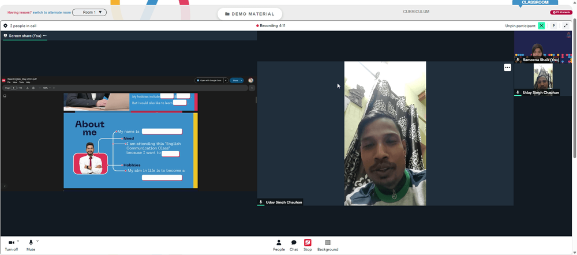The image size is (577, 255).
Task: Enter fullscreen with the expand arrows icon
Action: coord(565,26)
